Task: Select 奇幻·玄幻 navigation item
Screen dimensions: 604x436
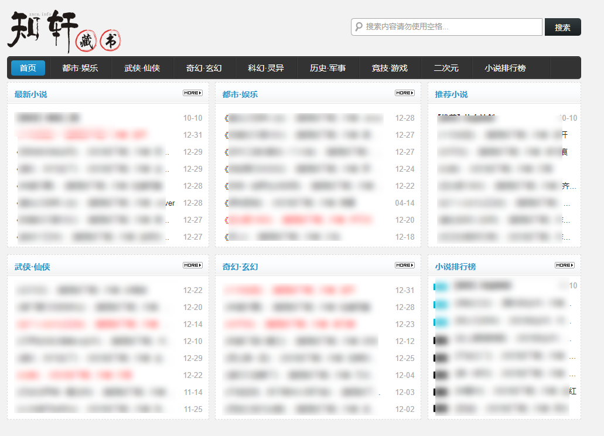Action: tap(204, 68)
